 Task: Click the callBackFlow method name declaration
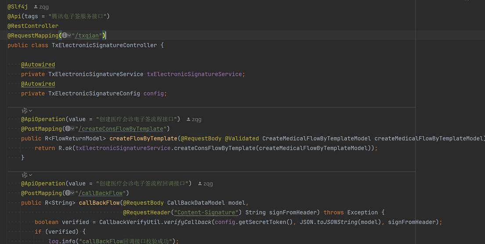pos(99,203)
